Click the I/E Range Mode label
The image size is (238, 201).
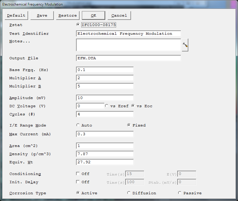(27, 125)
